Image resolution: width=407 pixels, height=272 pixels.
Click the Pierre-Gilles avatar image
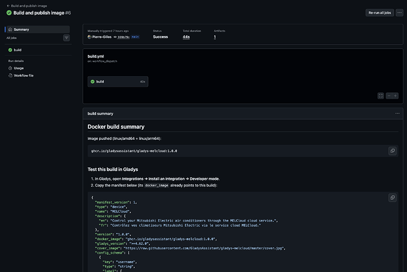pos(89,37)
